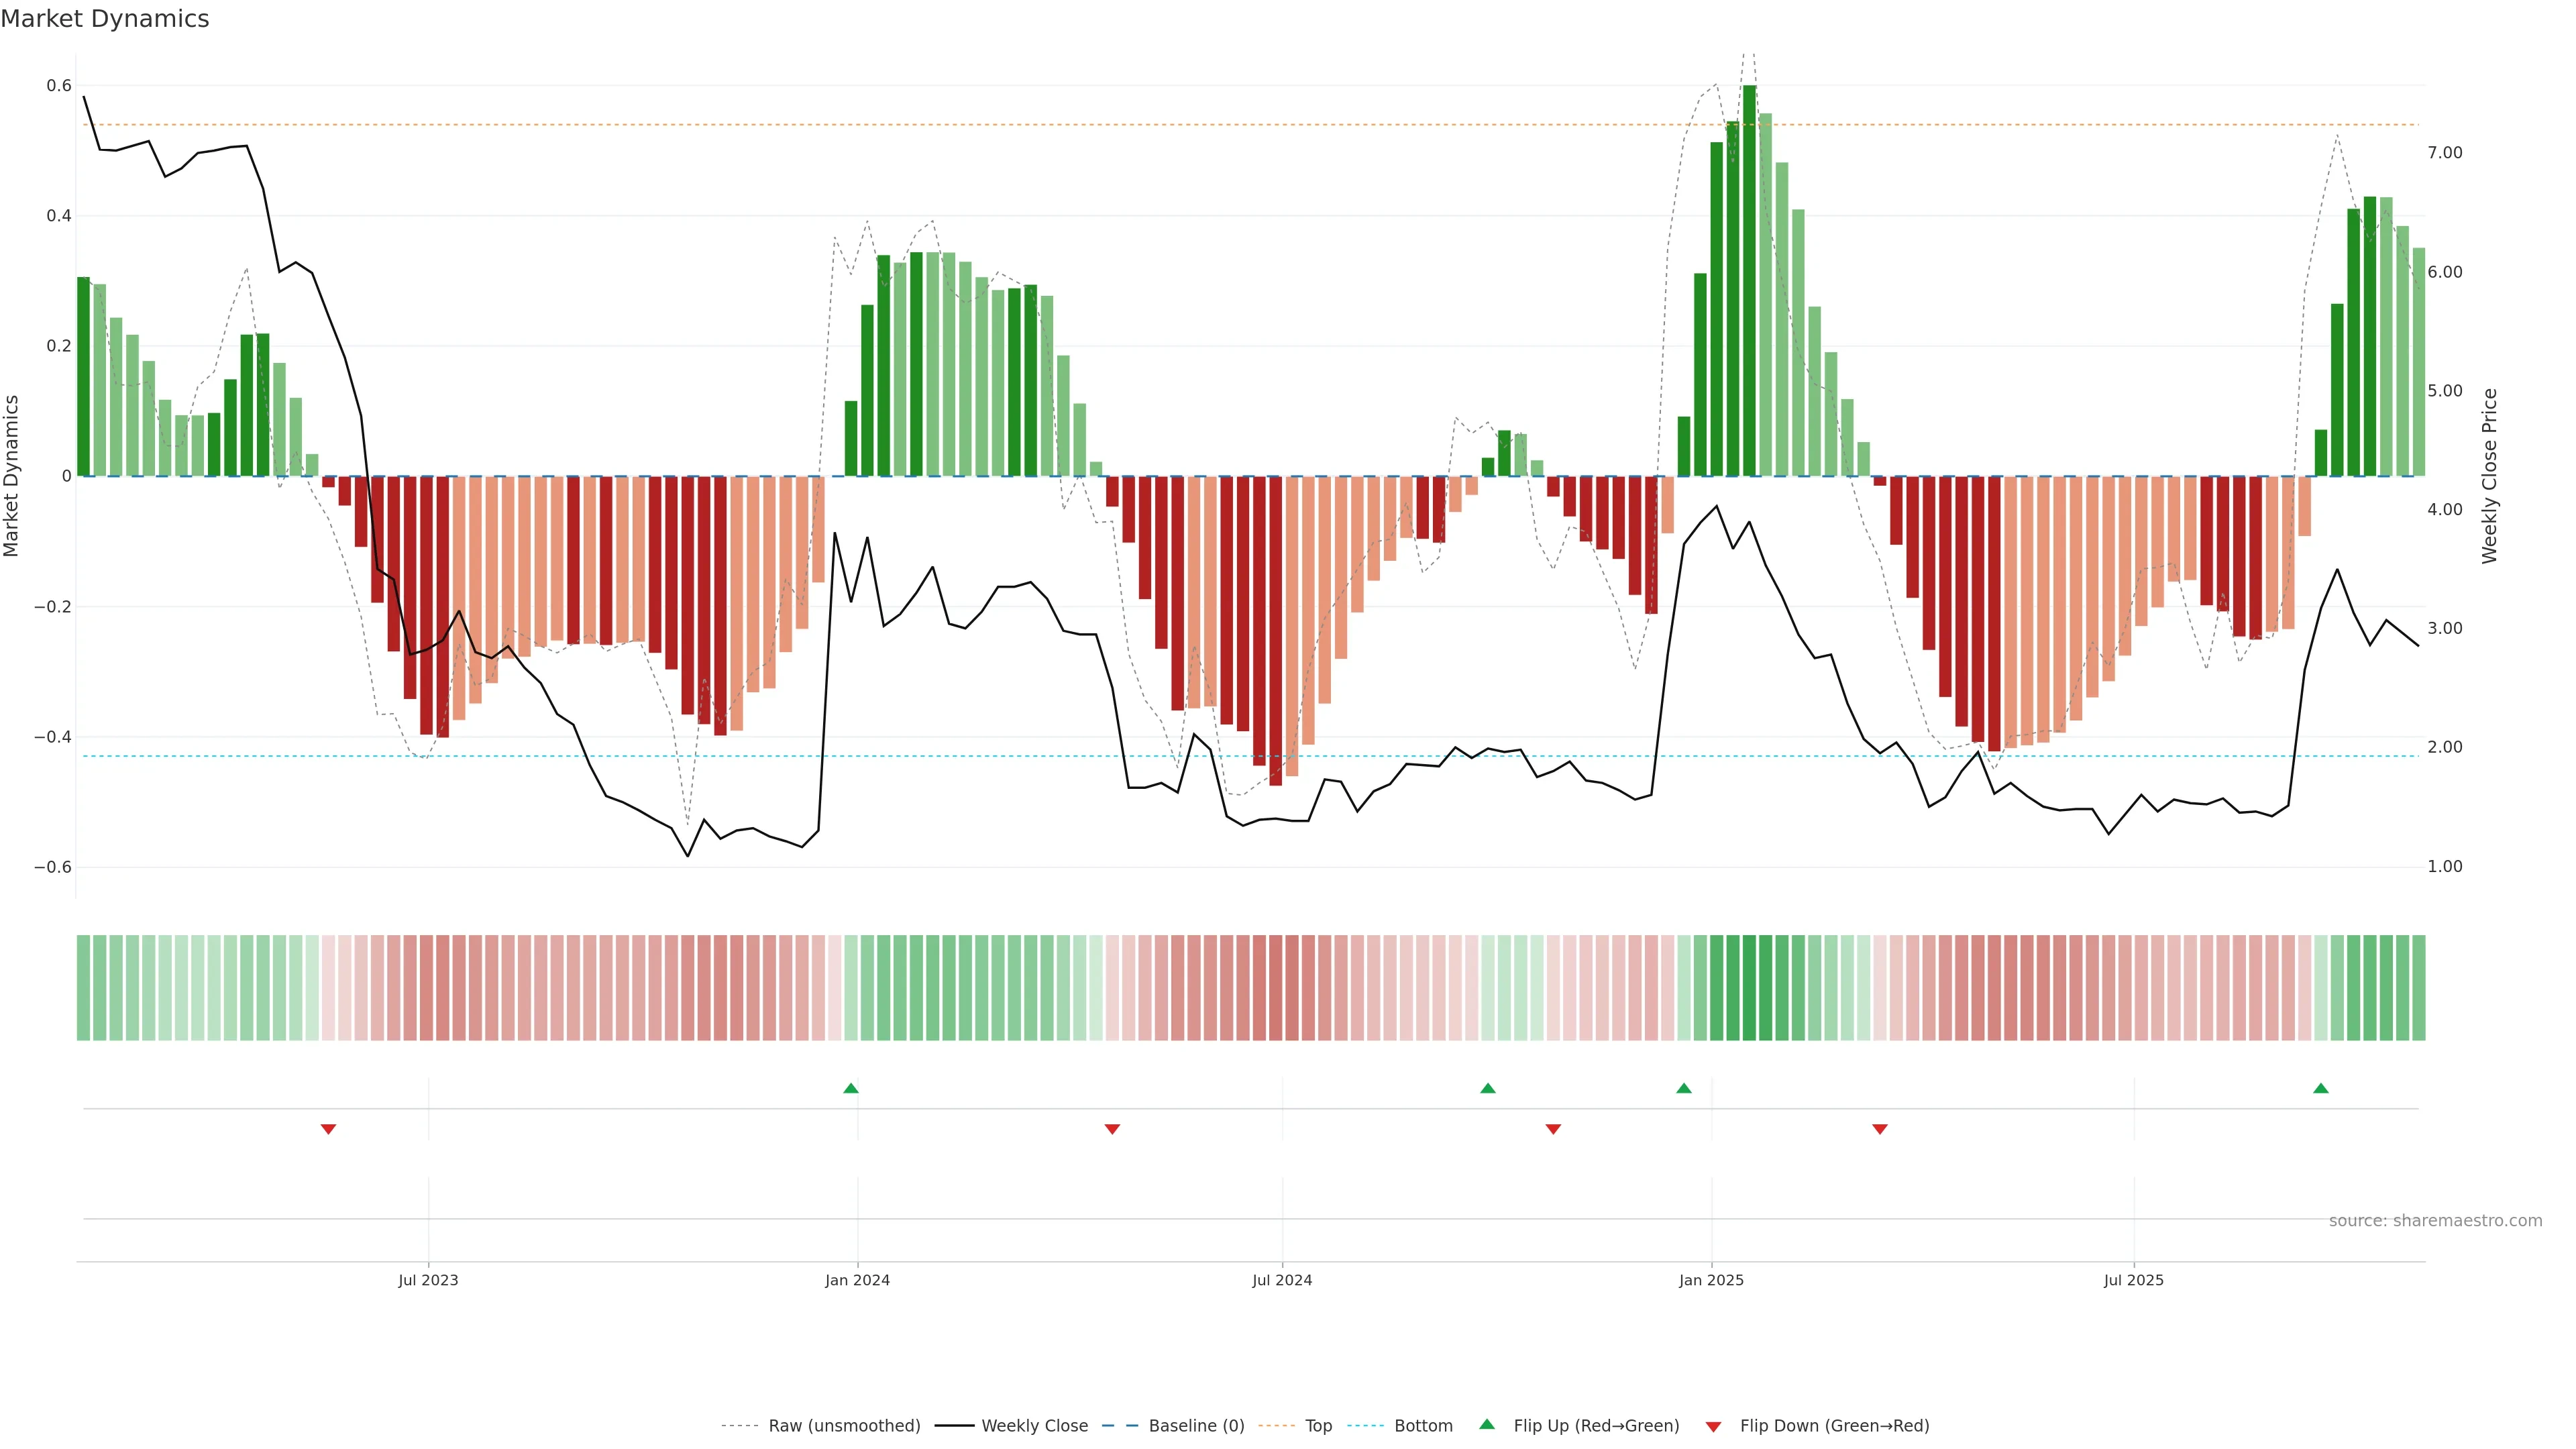This screenshot has height=1449, width=2576.
Task: Click the Jul 2024 x-axis tick label
Action: pyautogui.click(x=1282, y=1280)
